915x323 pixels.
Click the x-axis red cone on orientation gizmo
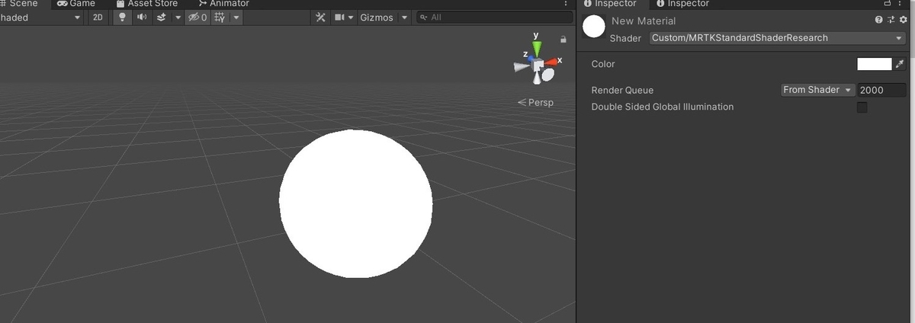(x=552, y=62)
